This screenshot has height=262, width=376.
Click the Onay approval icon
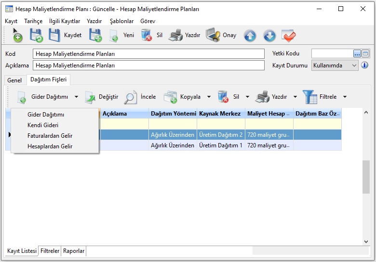(x=213, y=35)
